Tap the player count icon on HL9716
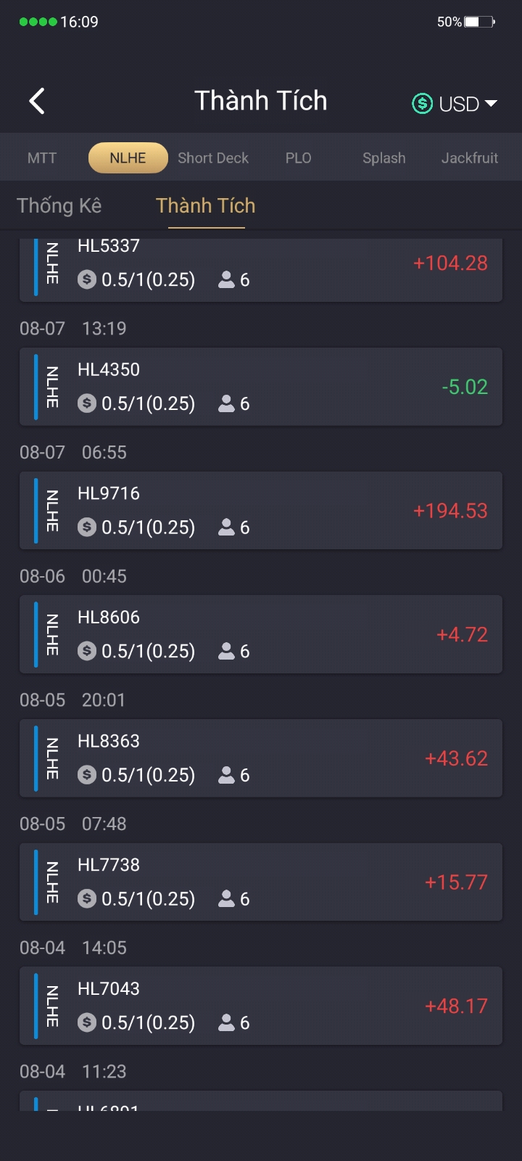The image size is (522, 1161). point(227,528)
